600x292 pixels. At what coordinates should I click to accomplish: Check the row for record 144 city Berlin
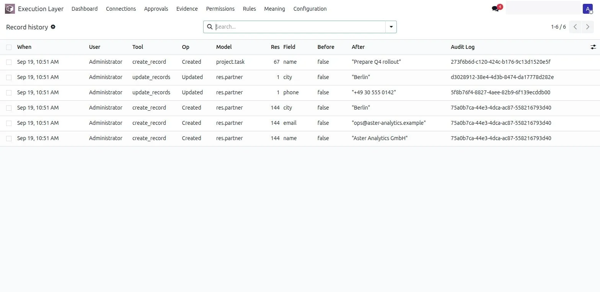pos(9,108)
